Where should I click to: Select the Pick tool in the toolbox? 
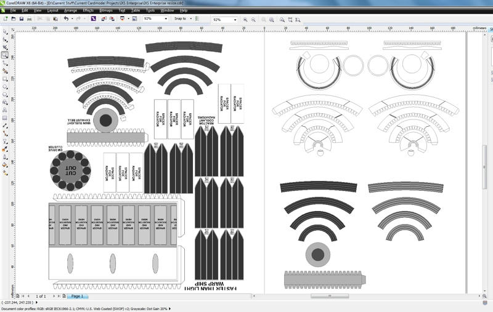pyautogui.click(x=5, y=32)
